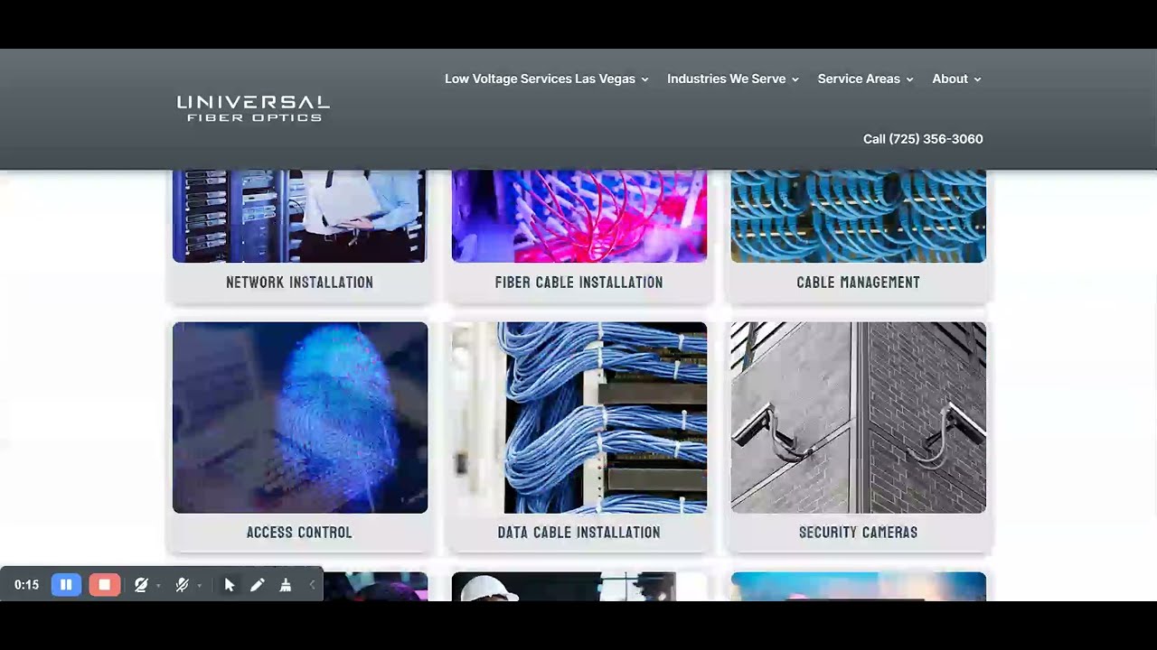1157x650 pixels.
Task: Open Network Installation link
Action: tap(299, 283)
